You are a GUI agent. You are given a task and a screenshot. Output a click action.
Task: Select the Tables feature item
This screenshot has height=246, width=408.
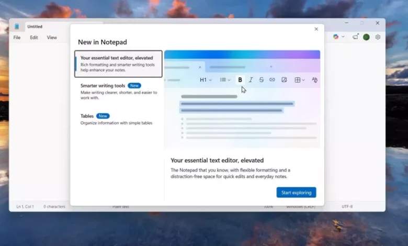tap(118, 119)
